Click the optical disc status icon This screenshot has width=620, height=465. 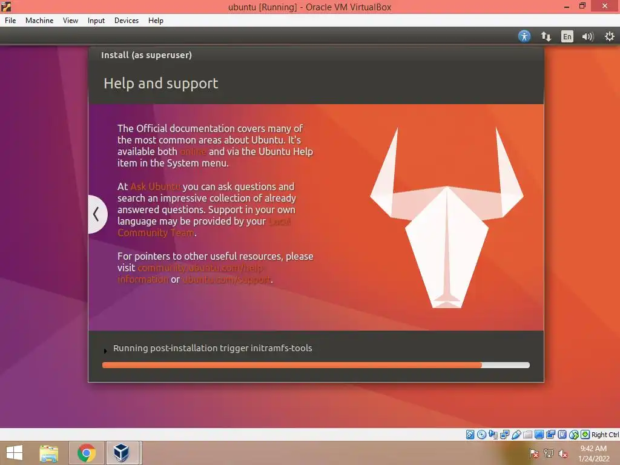tap(481, 435)
